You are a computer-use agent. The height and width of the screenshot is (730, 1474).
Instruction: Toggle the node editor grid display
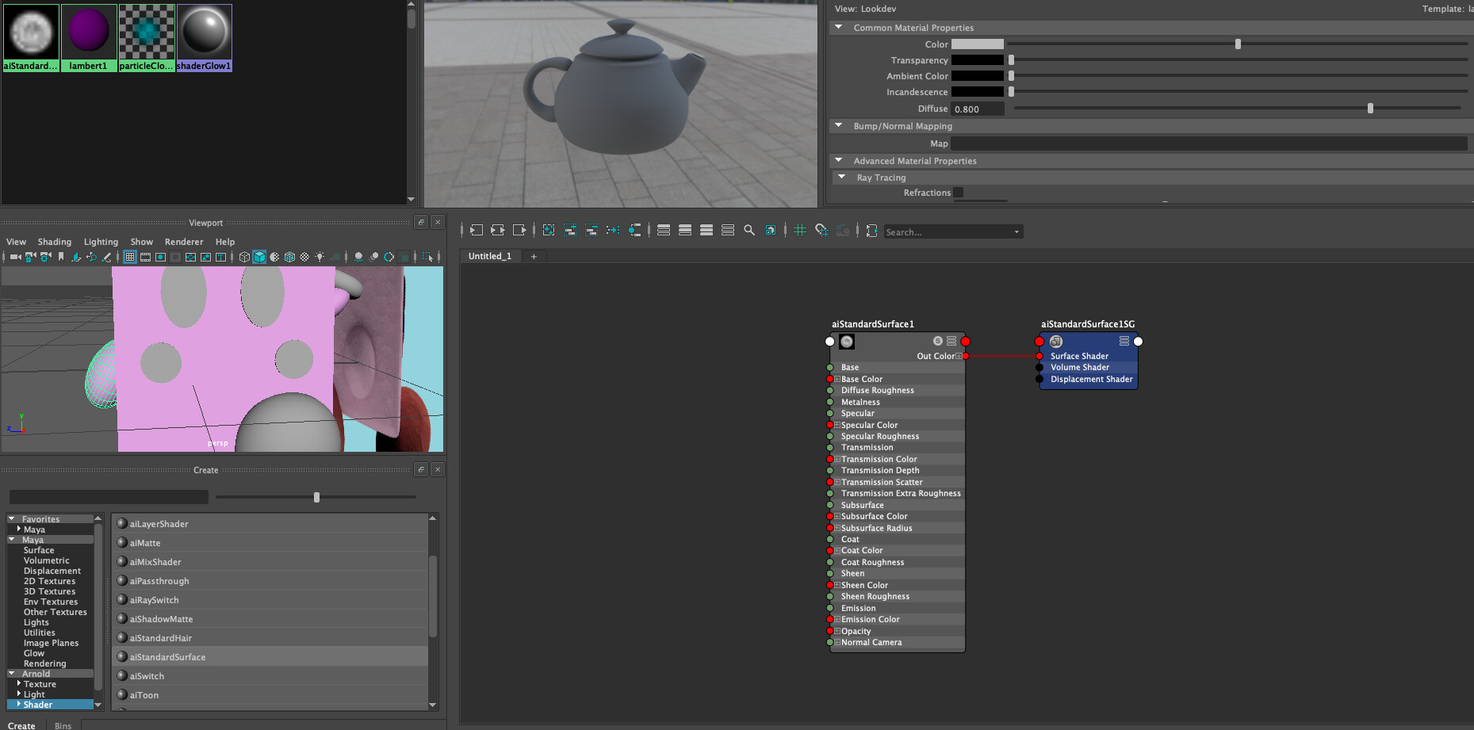[800, 231]
